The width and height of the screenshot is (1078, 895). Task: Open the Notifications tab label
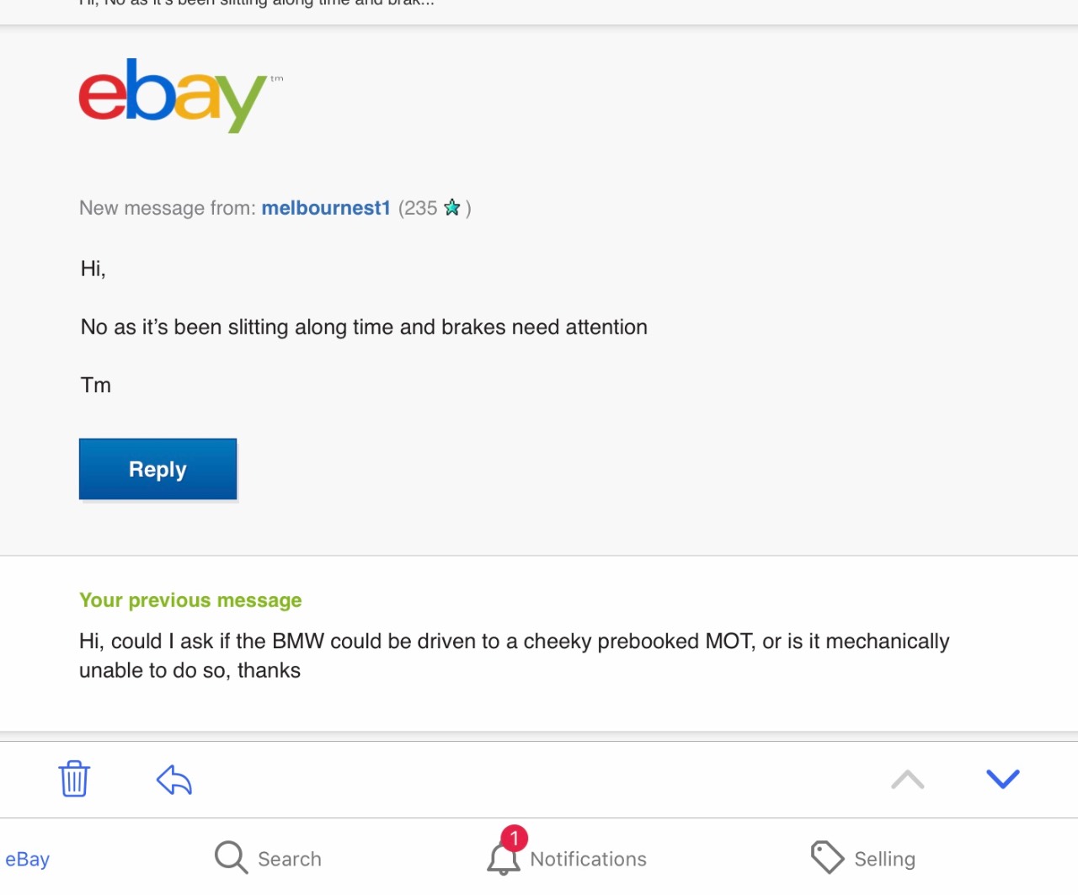pos(589,859)
